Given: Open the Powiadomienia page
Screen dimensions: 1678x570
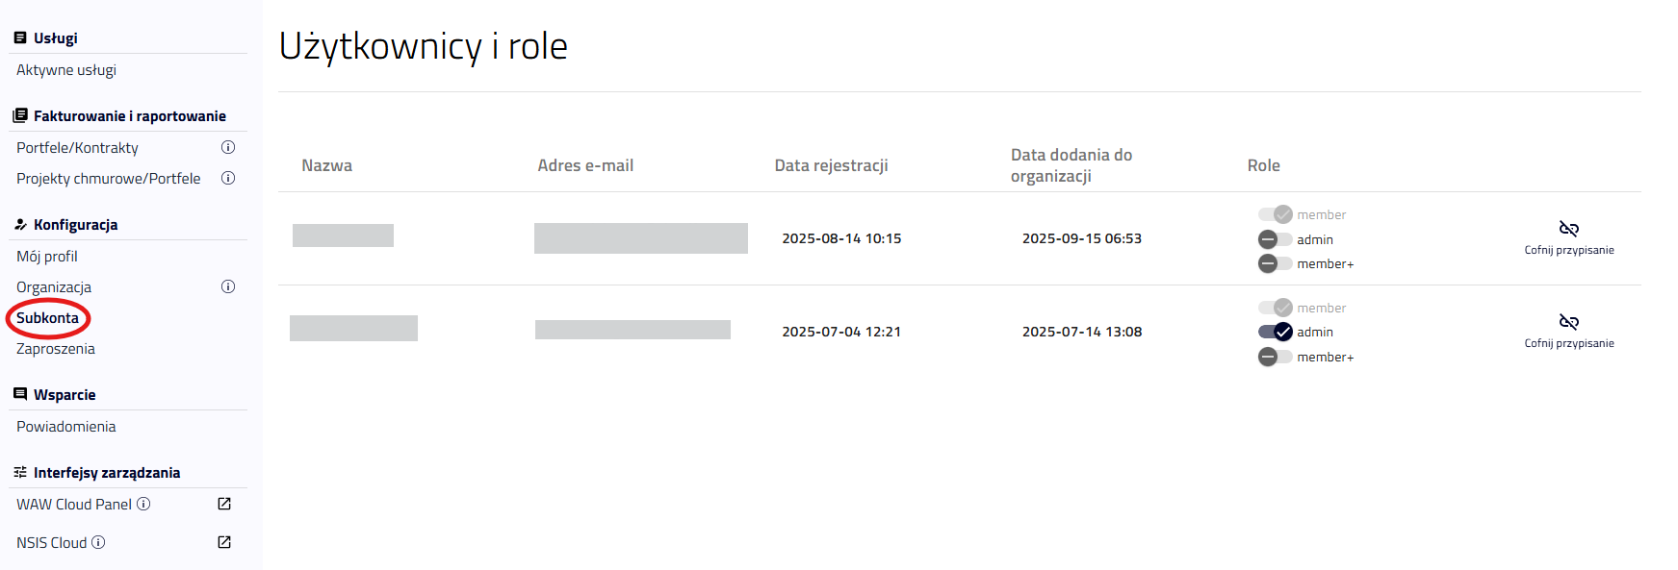Looking at the screenshot, I should coord(65,426).
